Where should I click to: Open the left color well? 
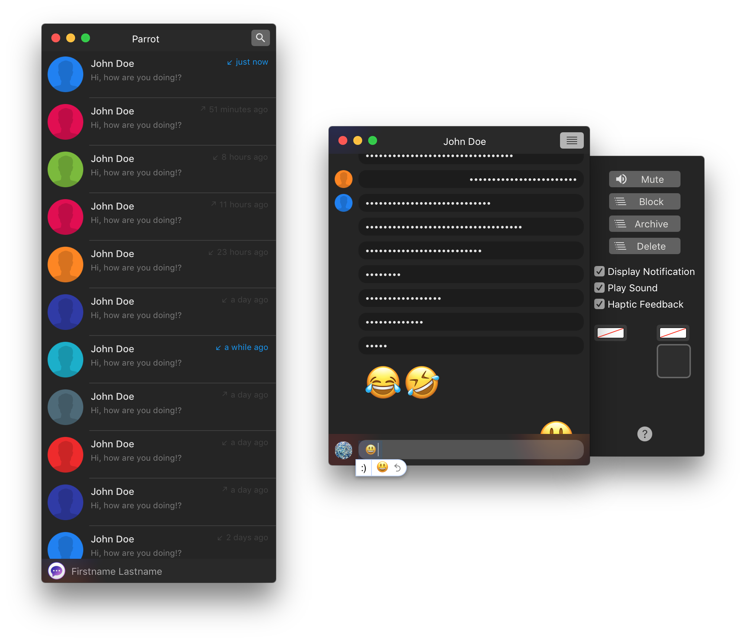point(610,333)
